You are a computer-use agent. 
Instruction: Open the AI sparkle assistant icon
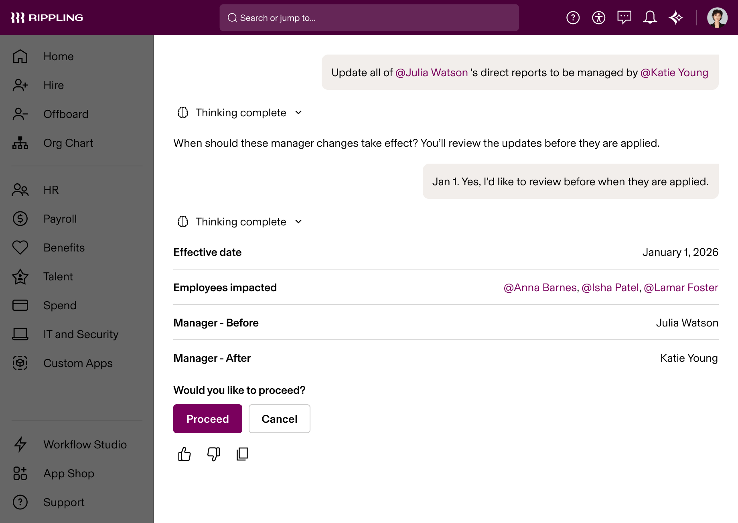(x=676, y=18)
